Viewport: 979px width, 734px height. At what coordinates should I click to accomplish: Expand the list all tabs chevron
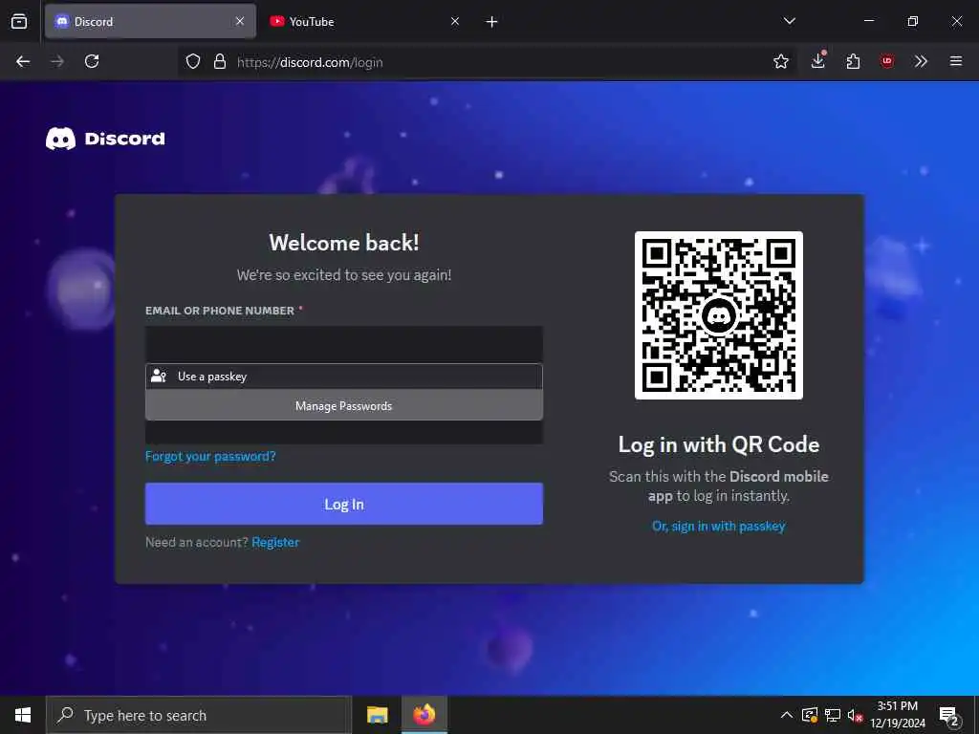click(789, 21)
